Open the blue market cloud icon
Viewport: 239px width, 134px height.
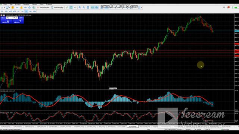tap(30, 7)
